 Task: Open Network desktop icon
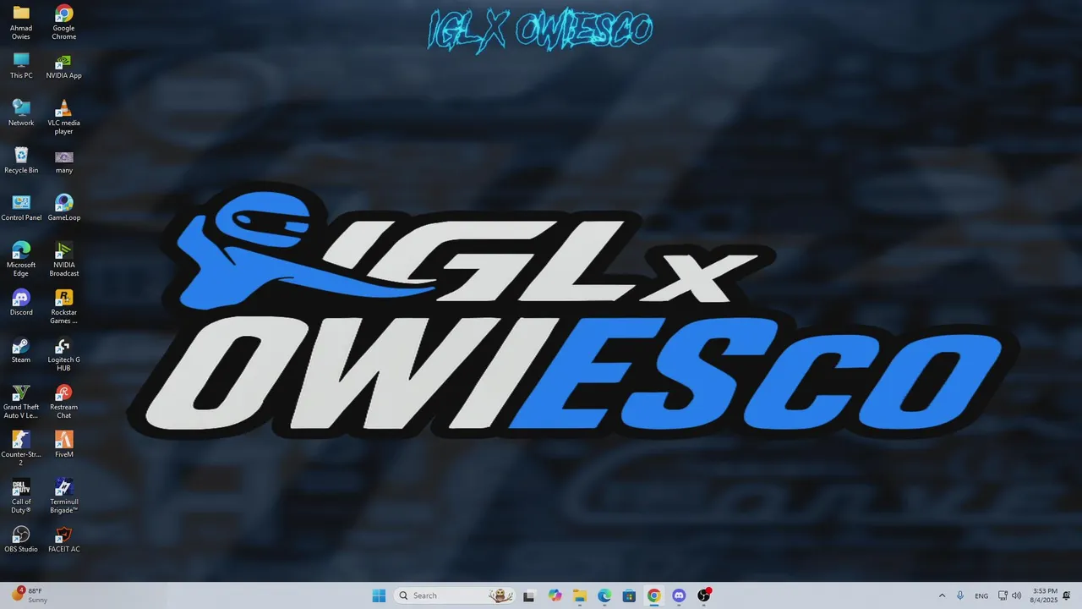21,113
